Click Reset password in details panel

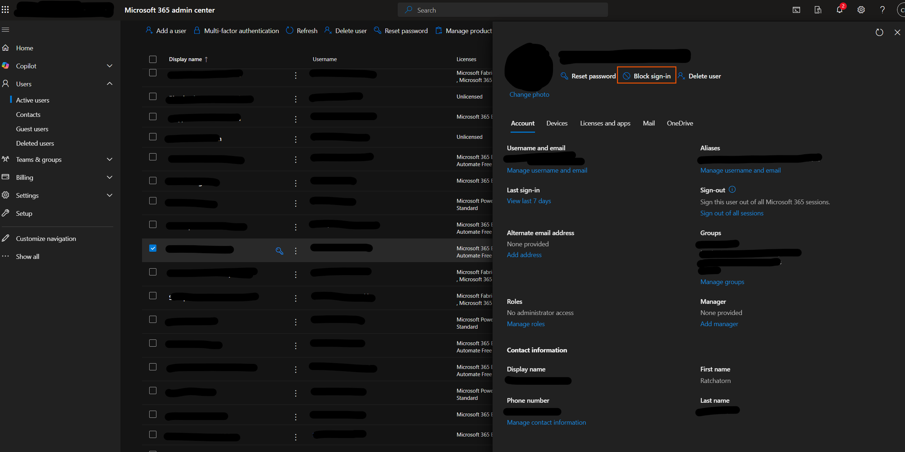pyautogui.click(x=588, y=76)
